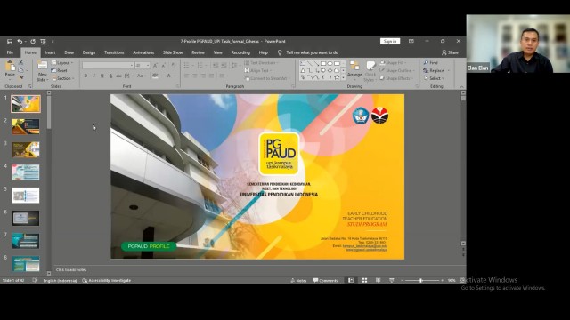Open the Shape Fill dropdown
570x320 pixels.
[x=393, y=63]
